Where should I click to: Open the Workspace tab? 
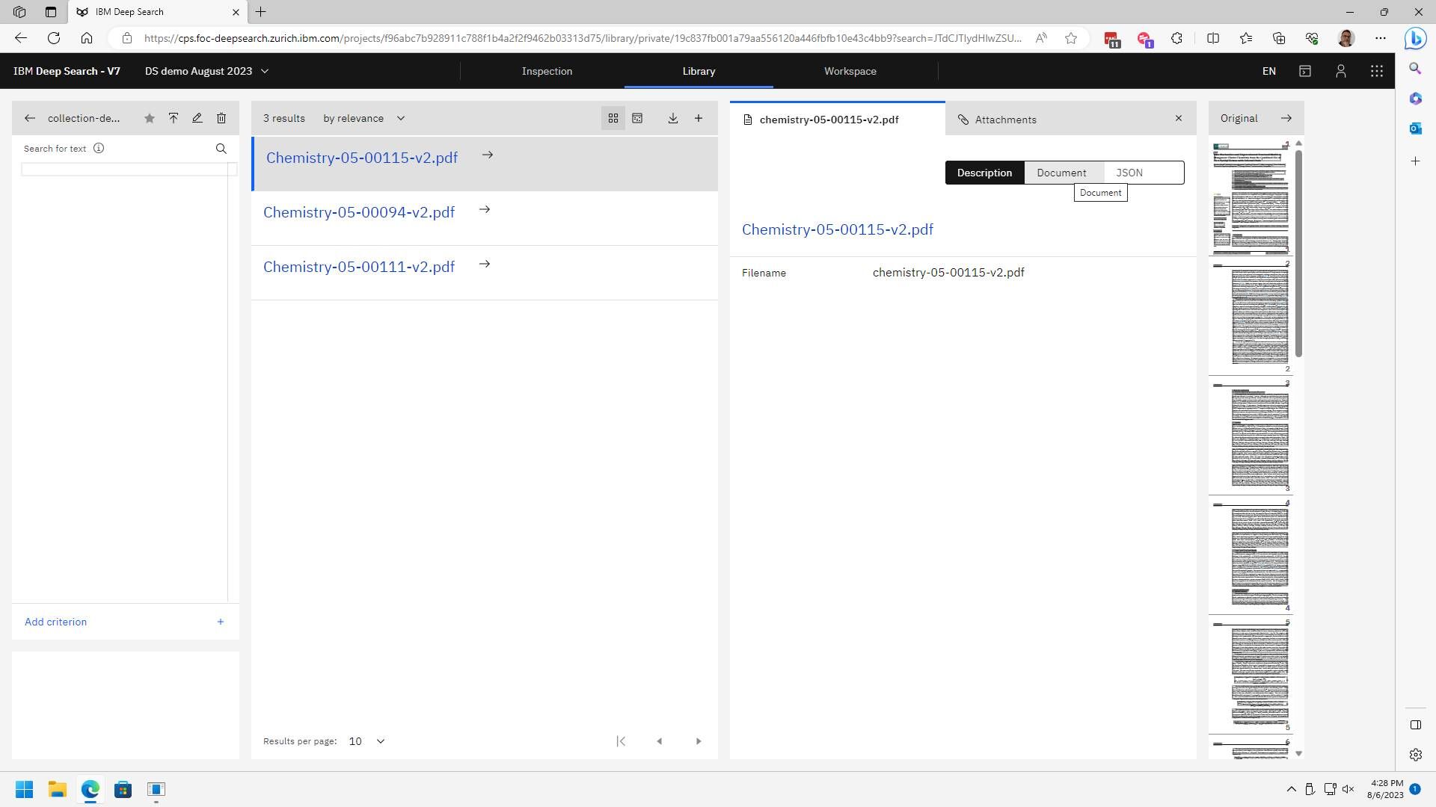click(850, 71)
